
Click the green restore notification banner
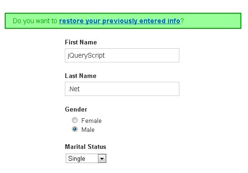tap(123, 21)
